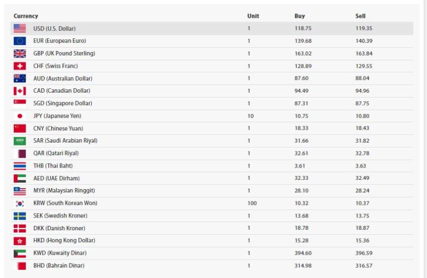Click the United States flag icon
Image resolution: width=427 pixels, height=278 pixels.
tap(19, 28)
